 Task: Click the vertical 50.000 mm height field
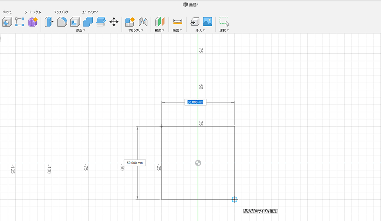point(135,163)
